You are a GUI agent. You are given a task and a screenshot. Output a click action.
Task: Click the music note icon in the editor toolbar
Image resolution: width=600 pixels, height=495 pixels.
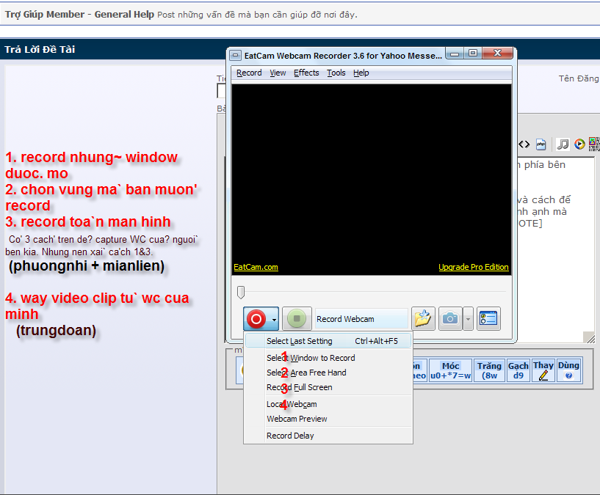(x=563, y=144)
